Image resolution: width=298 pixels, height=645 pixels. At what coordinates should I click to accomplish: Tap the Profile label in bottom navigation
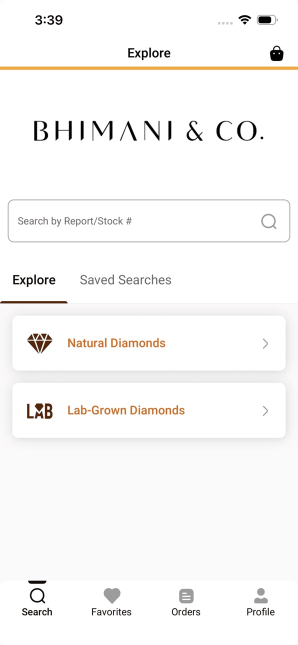(x=260, y=612)
